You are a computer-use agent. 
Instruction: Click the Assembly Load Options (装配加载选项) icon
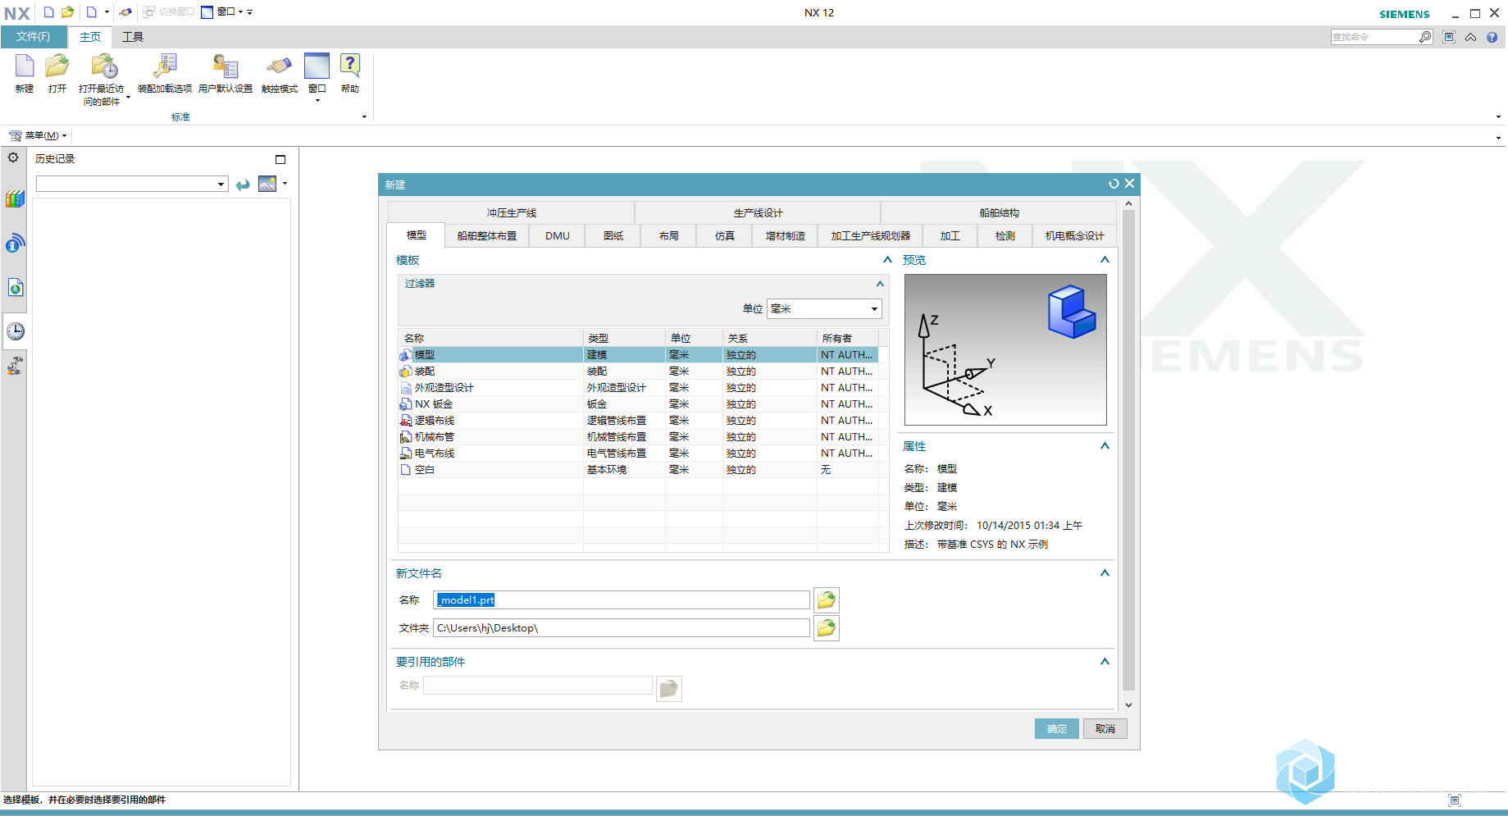tap(165, 67)
